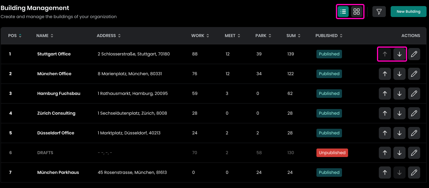Open the Hamburg Fuchsbau building name
429x188 pixels.
59,94
